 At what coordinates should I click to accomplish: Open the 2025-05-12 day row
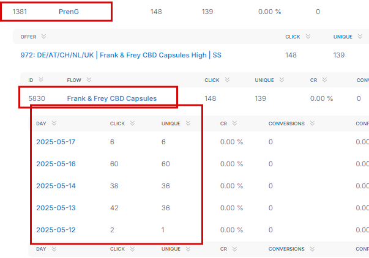56,230
